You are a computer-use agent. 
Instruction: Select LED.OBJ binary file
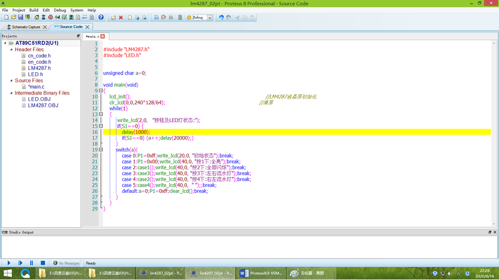click(x=39, y=99)
